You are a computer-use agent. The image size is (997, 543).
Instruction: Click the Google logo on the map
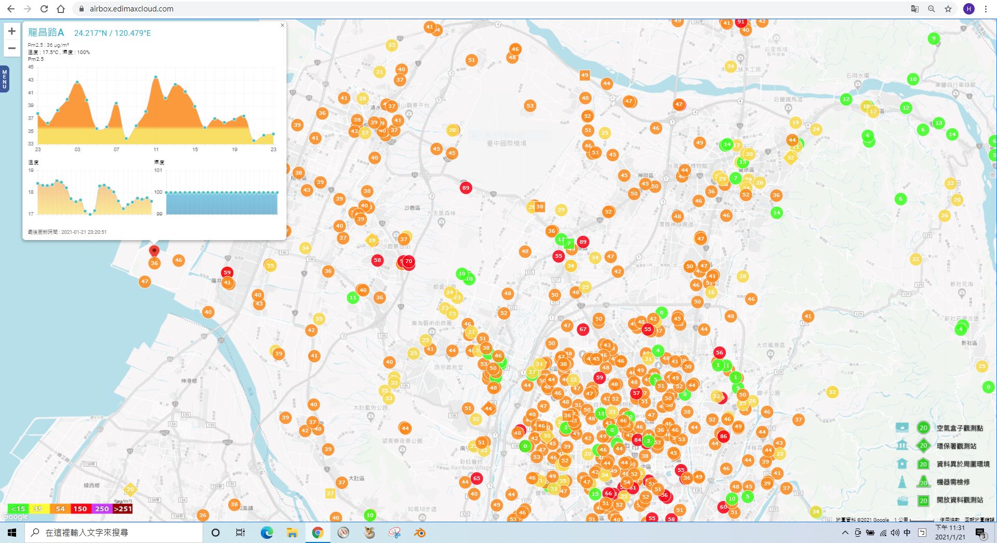click(15, 516)
